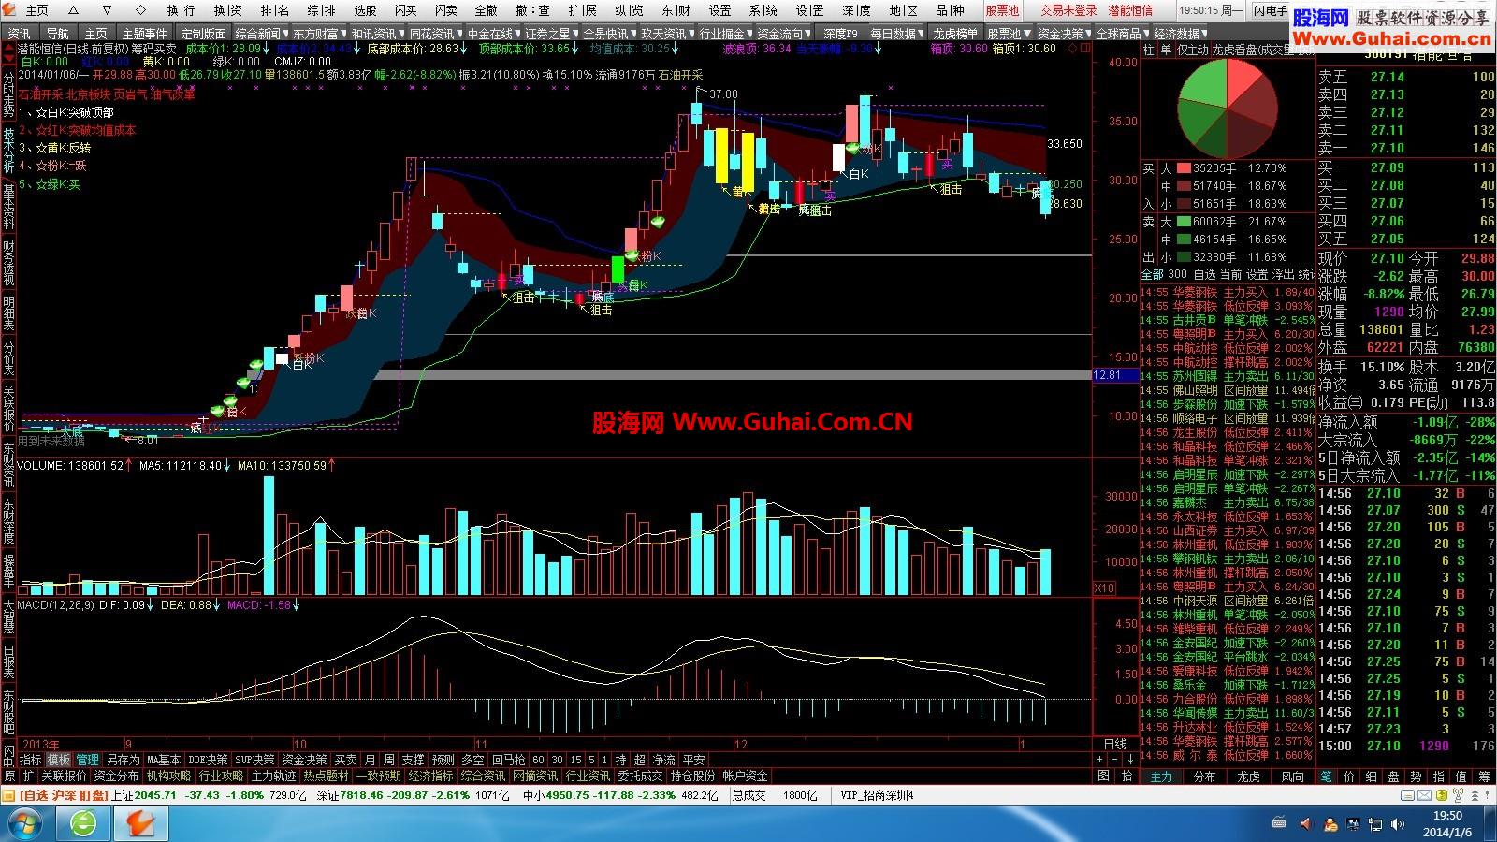This screenshot has height=842, width=1497.
Task: Open the 经济数据 dropdown
Action: 1178,34
